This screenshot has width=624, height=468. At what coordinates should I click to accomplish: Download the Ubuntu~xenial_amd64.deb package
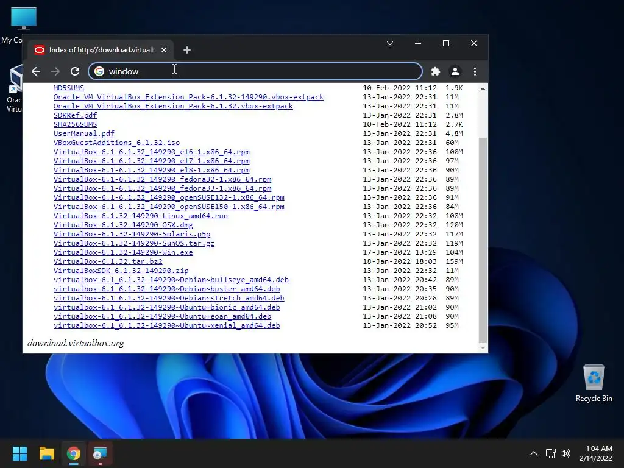[x=167, y=325]
